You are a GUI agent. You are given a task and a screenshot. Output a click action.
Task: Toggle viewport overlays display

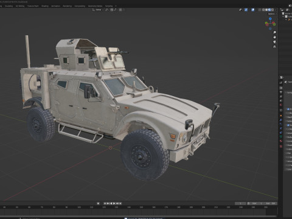coord(252,10)
